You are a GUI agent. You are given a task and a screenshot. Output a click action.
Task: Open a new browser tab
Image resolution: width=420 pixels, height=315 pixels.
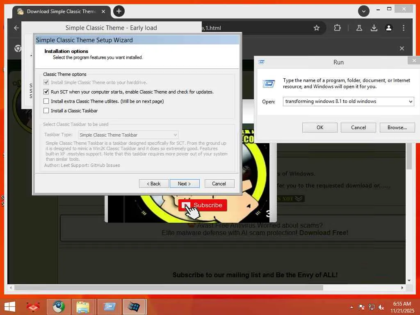click(x=119, y=11)
